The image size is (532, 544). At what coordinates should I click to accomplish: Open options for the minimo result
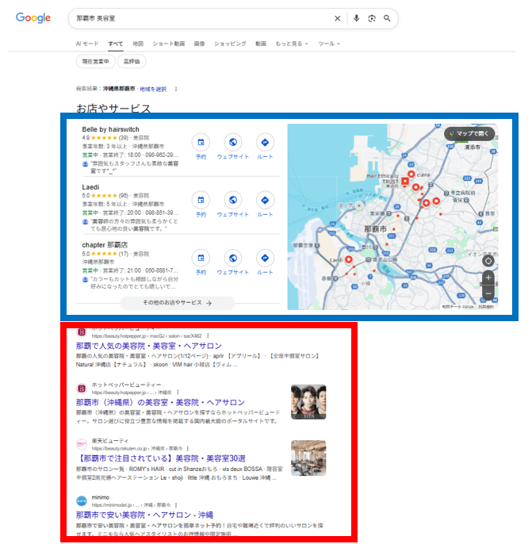pyautogui.click(x=176, y=505)
